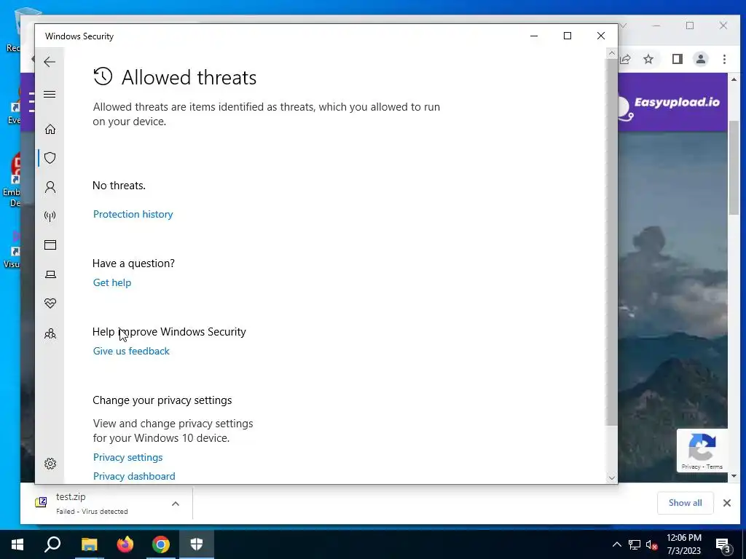This screenshot has width=746, height=559.
Task: Open Family options from the sidebar
Action: coord(50,333)
